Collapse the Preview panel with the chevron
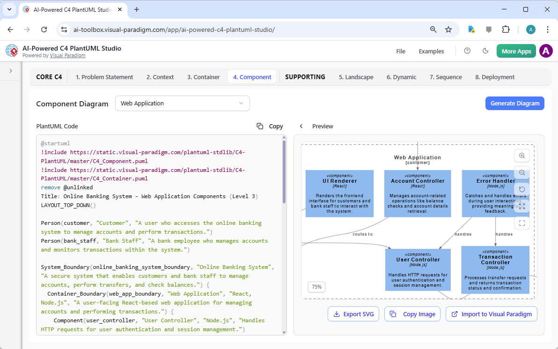 (301, 126)
